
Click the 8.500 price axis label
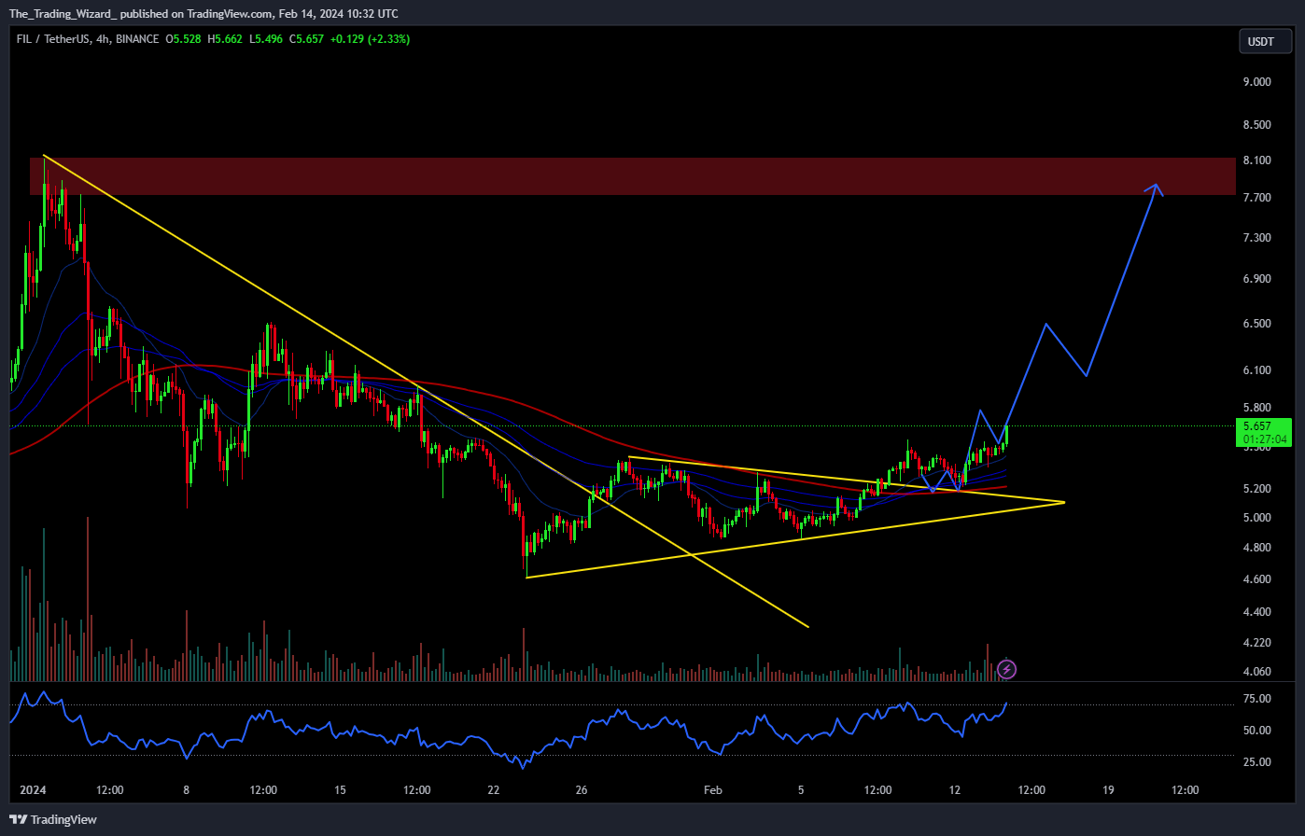click(1257, 125)
